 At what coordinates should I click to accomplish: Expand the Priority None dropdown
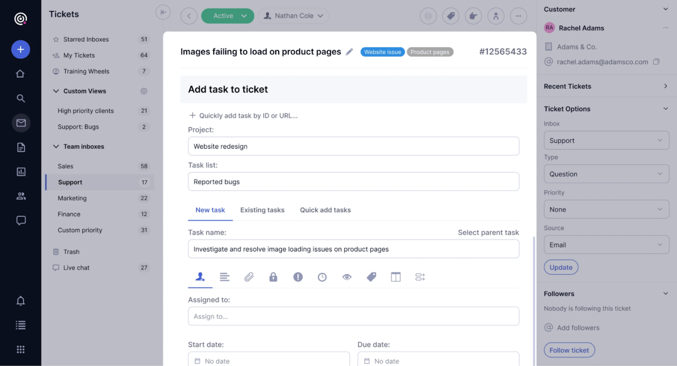coord(606,210)
